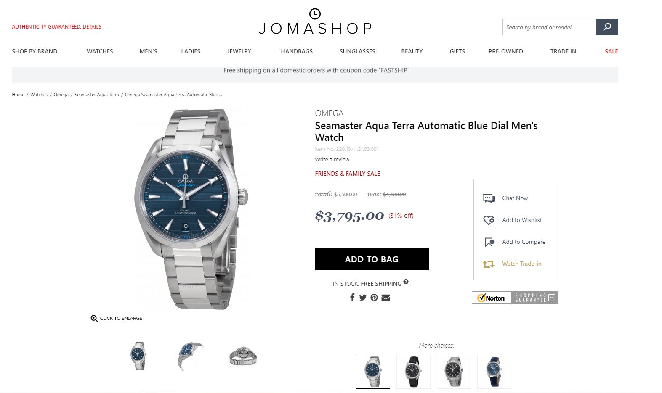Share product on Facebook icon
The image size is (662, 393).
[x=352, y=298]
